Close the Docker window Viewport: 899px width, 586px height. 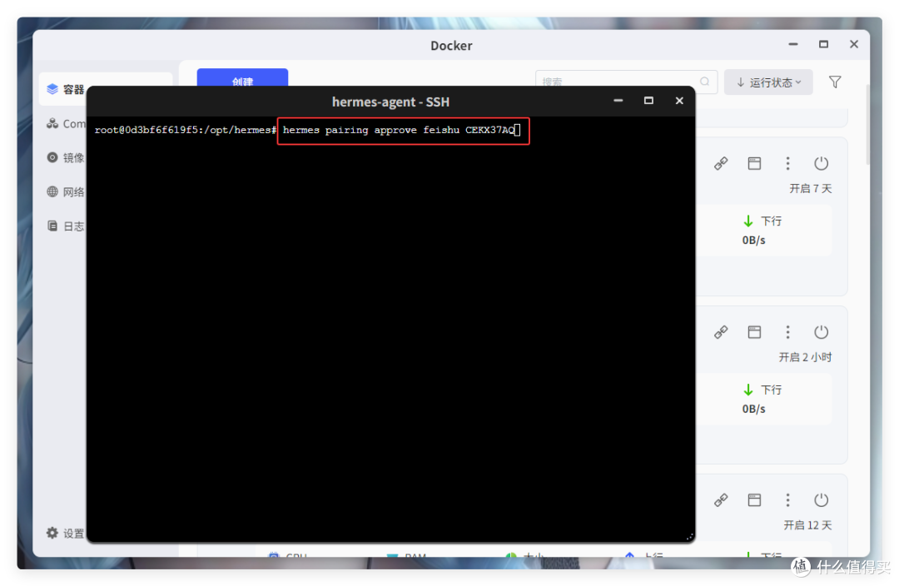[x=854, y=44]
